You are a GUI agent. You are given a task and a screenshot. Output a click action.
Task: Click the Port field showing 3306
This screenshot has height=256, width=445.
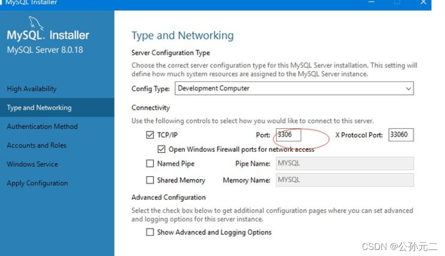[x=288, y=135]
